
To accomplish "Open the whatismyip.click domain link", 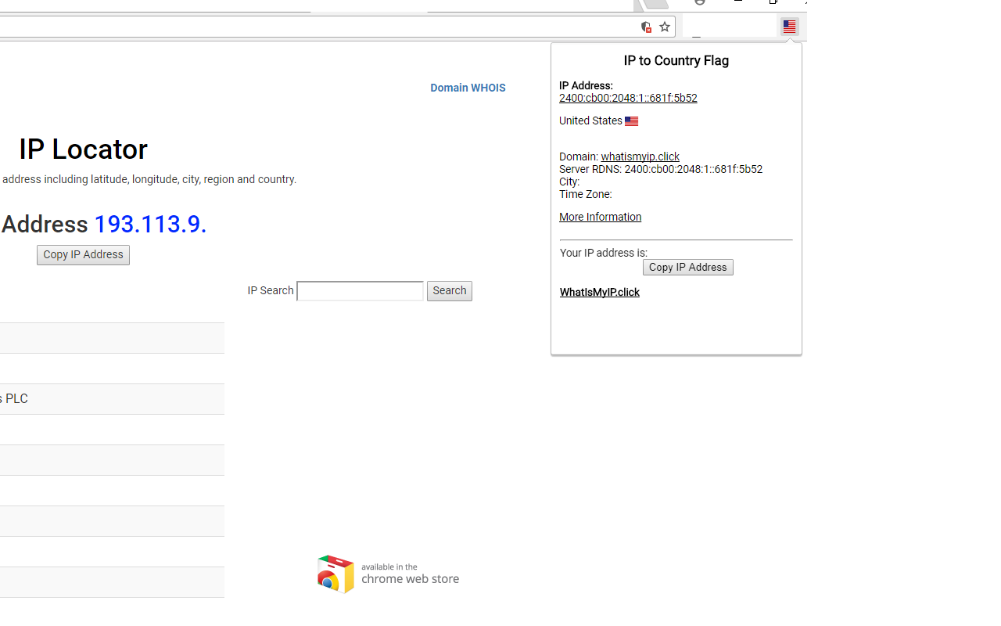I will tap(640, 156).
